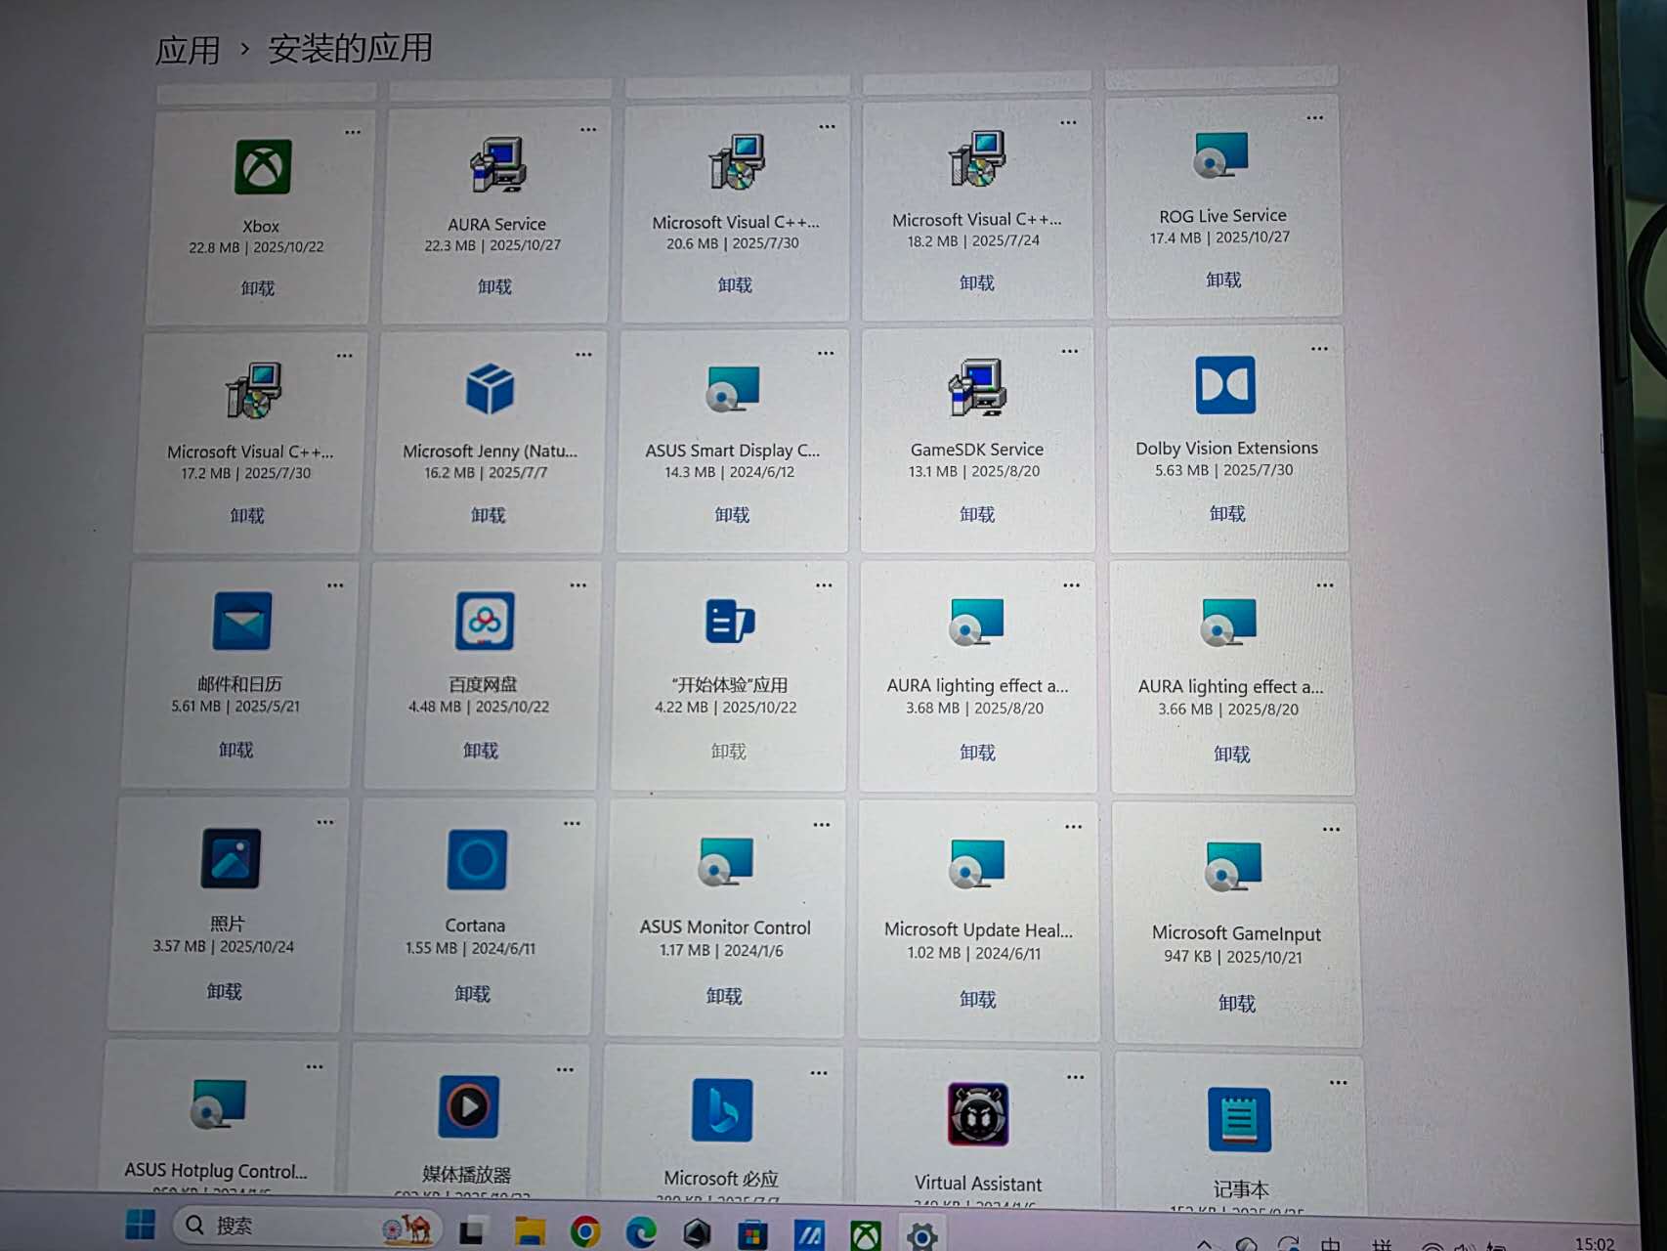Click 卸载 under ASUS Monitor Control
This screenshot has height=1251, width=1667.
[x=724, y=996]
